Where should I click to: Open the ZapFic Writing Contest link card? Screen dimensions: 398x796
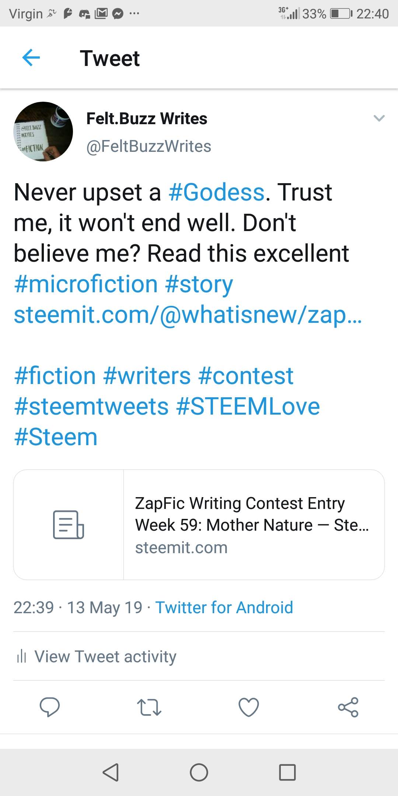coord(199,525)
